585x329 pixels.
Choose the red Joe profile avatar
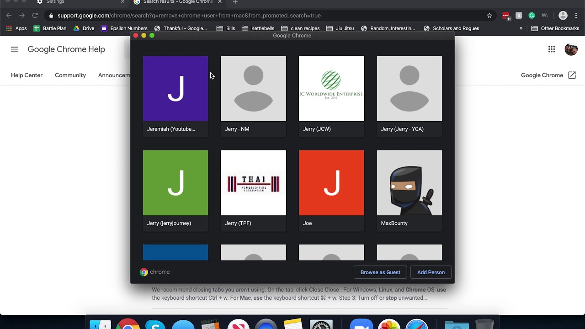(x=331, y=183)
